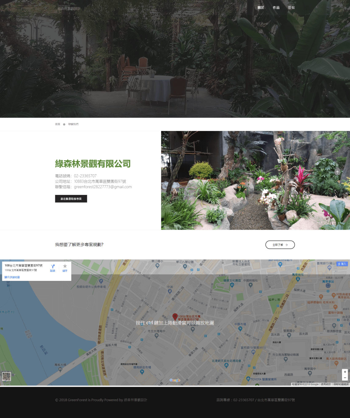The height and width of the screenshot is (418, 350).
Task: Click the directions (路線) arrow icon
Action: coord(52,266)
